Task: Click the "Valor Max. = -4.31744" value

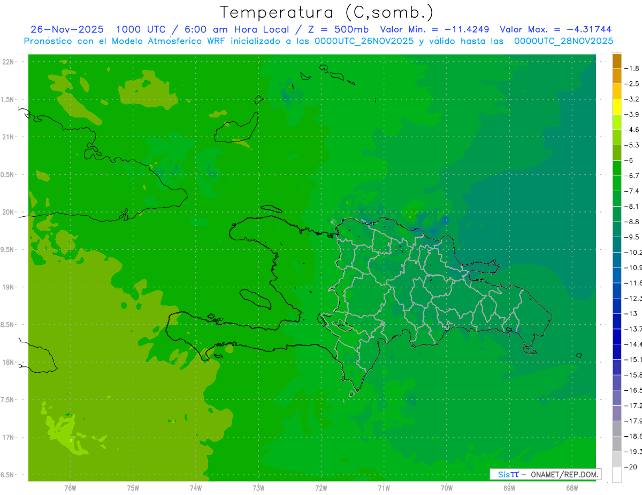Action: click(555, 29)
